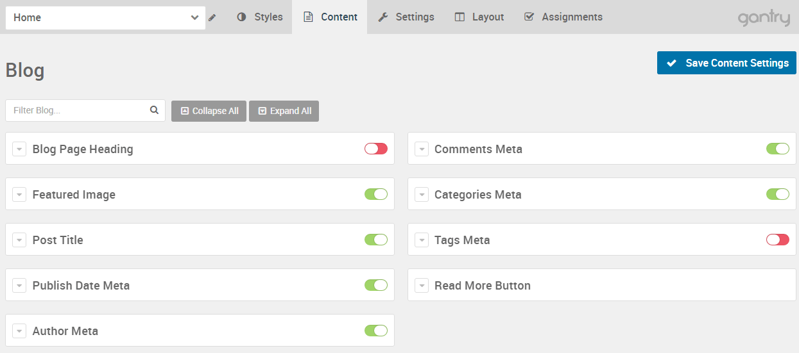
Task: Turn off the Comments Meta toggle
Action: (778, 149)
